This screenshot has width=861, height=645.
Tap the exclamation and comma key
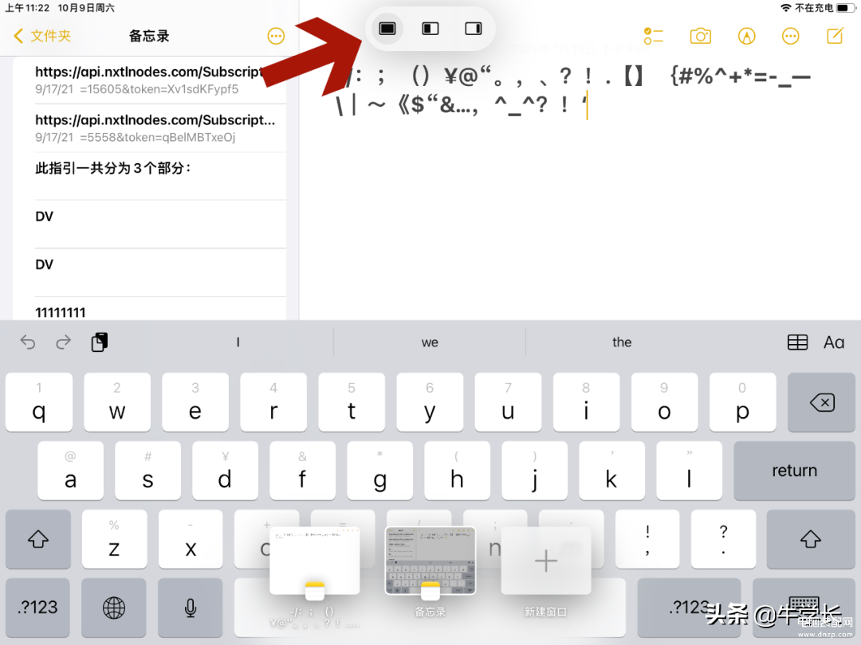point(647,539)
